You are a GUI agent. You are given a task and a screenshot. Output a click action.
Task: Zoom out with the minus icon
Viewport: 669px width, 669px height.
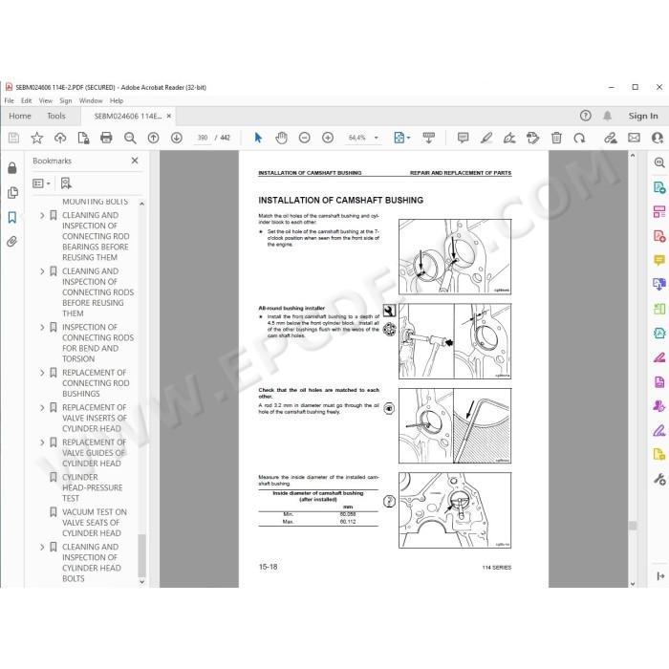[304, 138]
